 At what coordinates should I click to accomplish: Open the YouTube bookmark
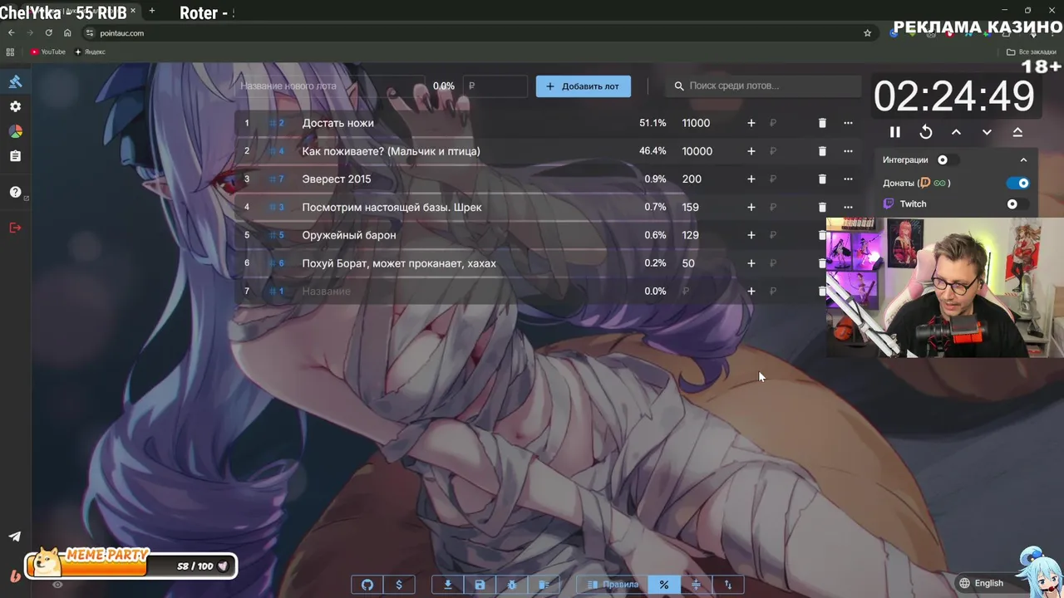point(48,51)
